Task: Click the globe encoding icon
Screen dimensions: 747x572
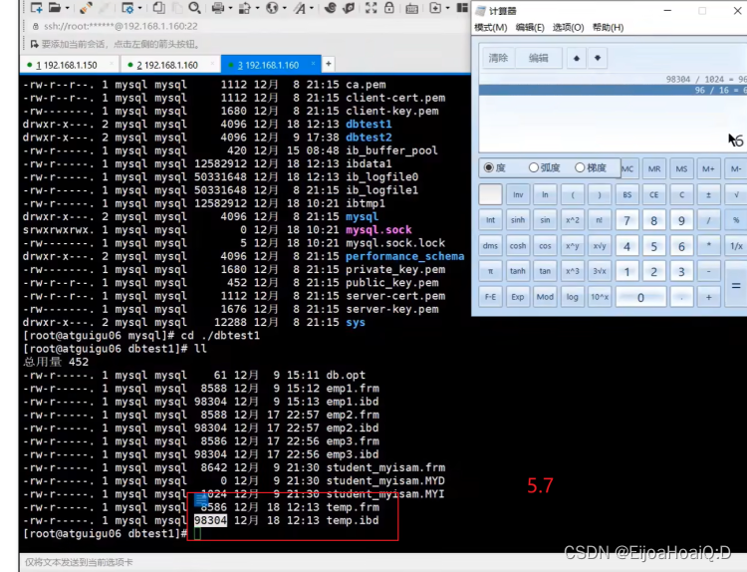Action: [x=272, y=8]
